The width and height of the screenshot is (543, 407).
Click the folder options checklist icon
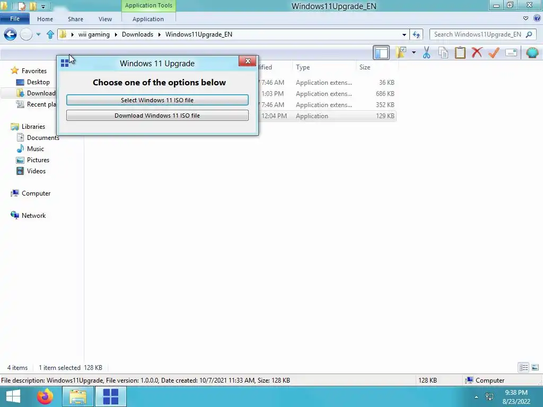[401, 52]
